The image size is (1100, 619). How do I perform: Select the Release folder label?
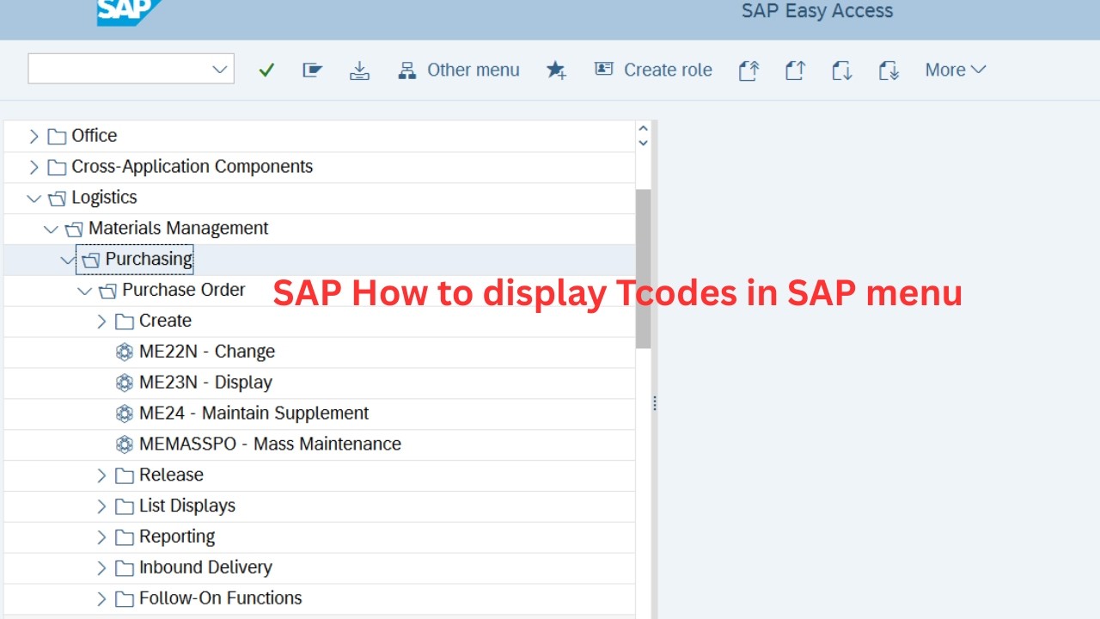pos(172,475)
